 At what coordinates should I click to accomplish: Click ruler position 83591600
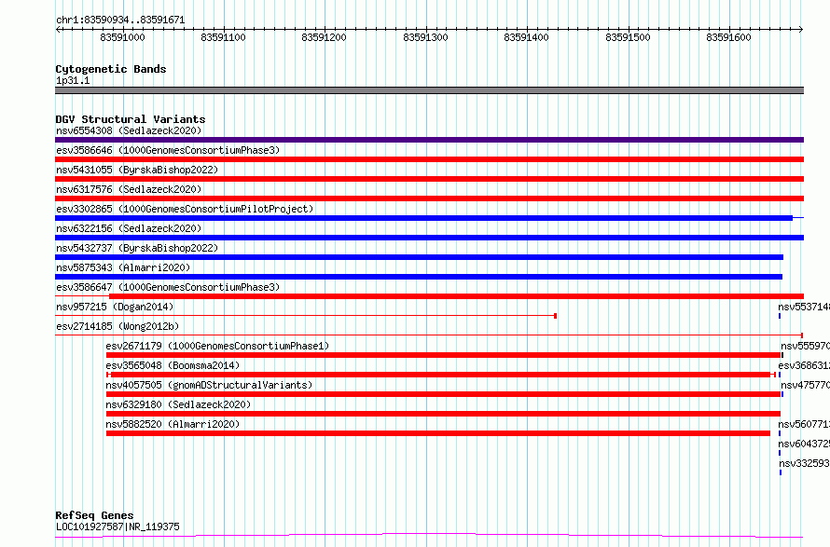[728, 37]
